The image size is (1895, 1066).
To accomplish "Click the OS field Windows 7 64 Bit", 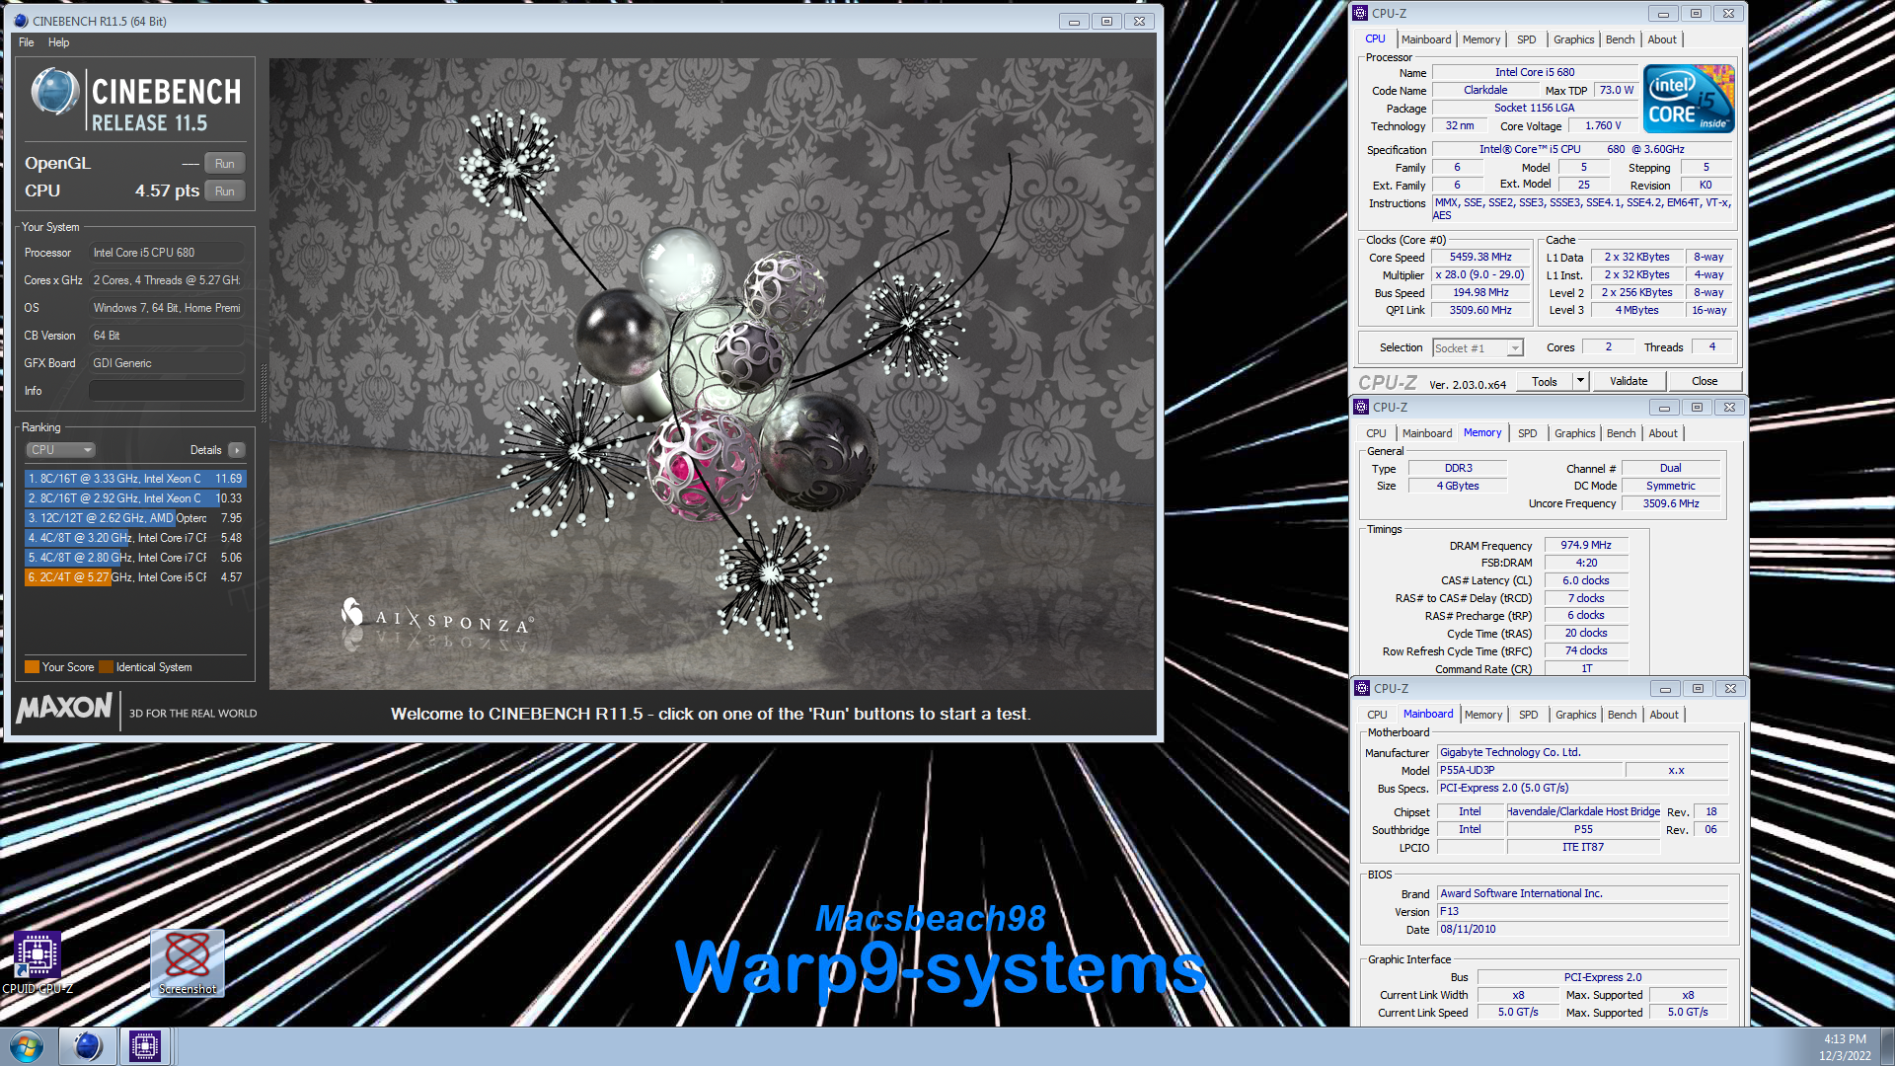I will pyautogui.click(x=166, y=308).
